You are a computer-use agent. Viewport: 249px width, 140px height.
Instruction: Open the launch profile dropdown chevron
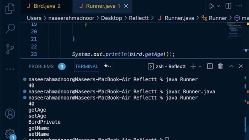[x=200, y=66]
